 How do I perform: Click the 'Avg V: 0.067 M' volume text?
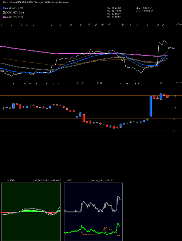144,8
